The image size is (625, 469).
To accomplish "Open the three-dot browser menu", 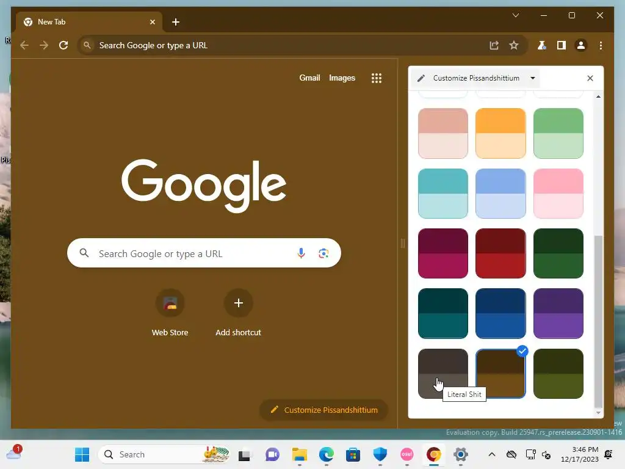I will (x=601, y=45).
